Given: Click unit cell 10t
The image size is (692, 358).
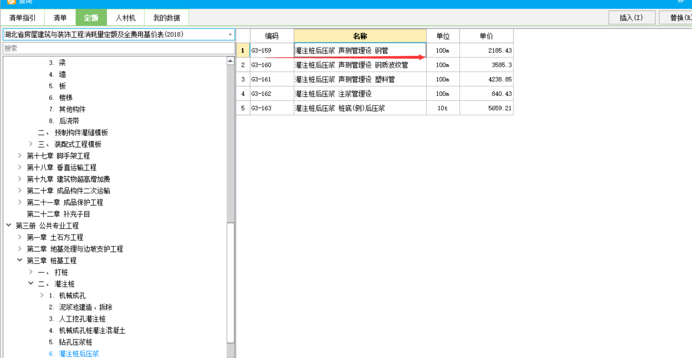Looking at the screenshot, I should point(443,108).
